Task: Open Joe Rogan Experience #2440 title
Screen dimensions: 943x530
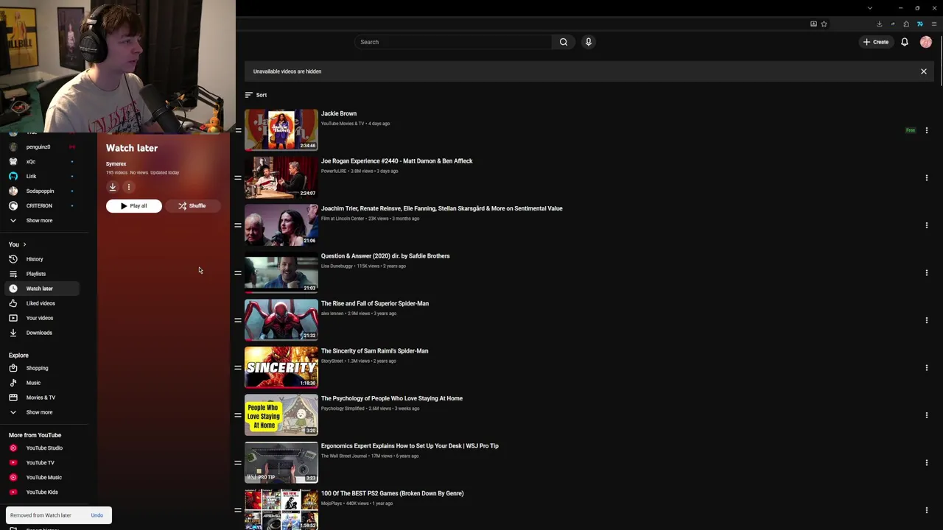Action: point(396,160)
